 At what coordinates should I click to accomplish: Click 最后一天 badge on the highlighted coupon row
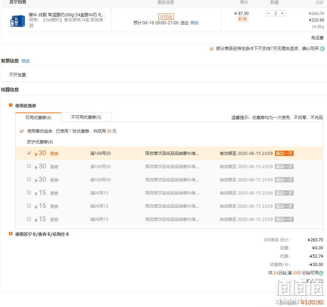[284, 153]
